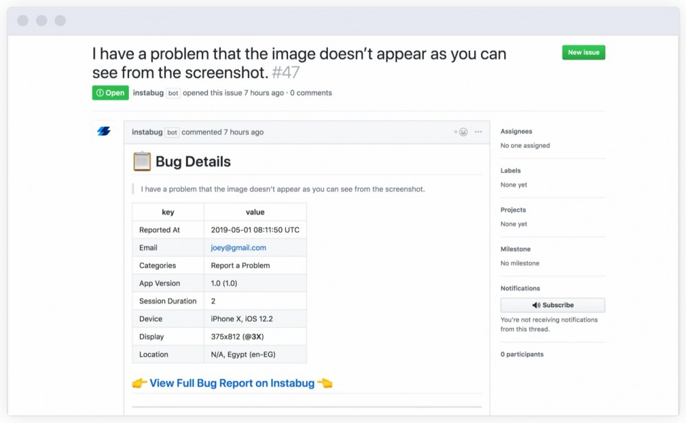Click the Bug Details heading
This screenshot has height=423, width=686.
pyautogui.click(x=193, y=162)
